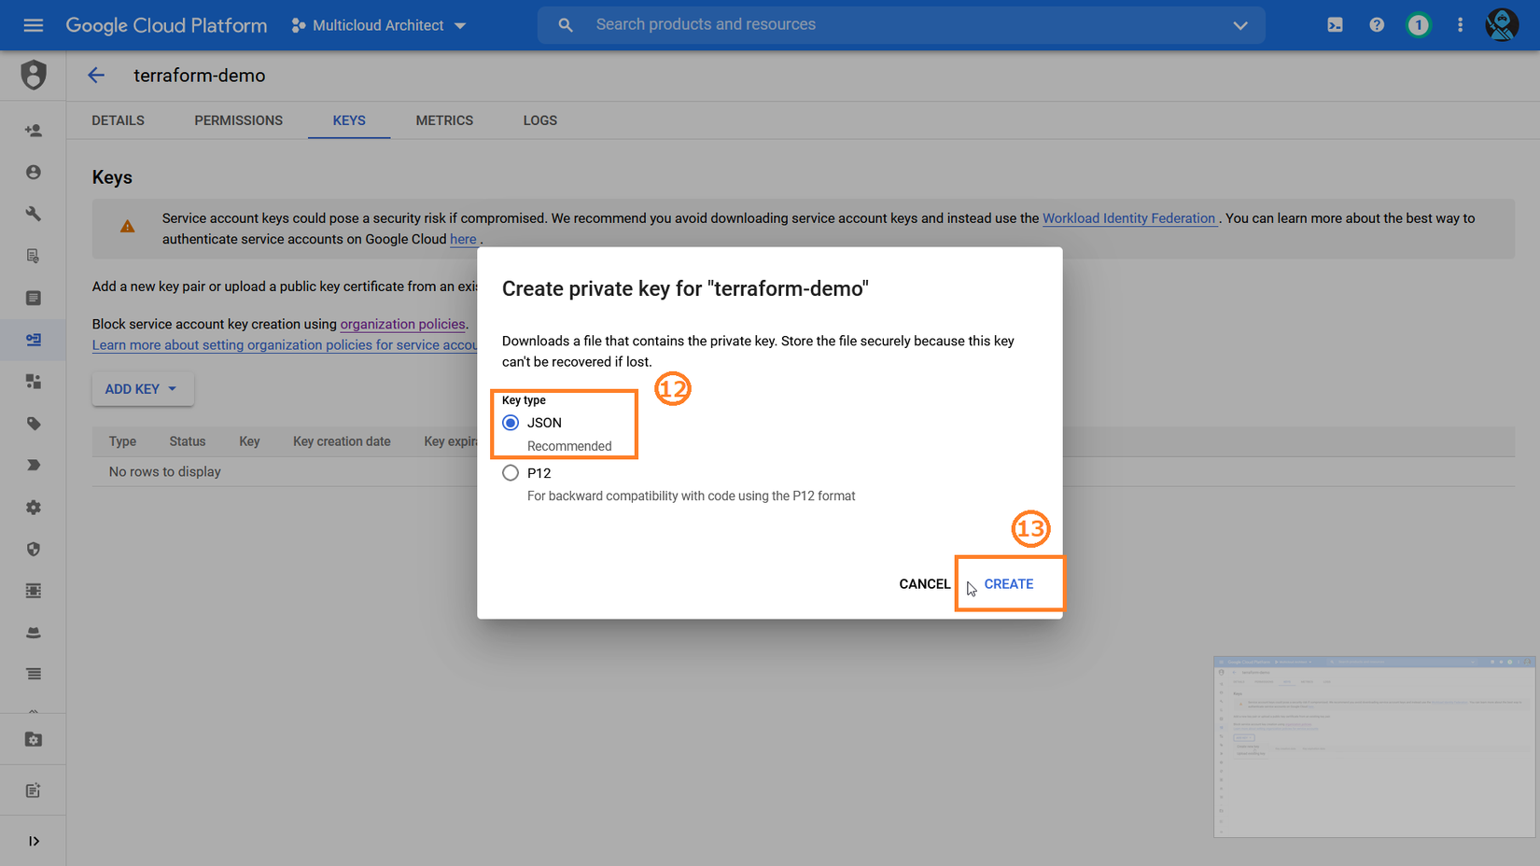Open the wrench troubleshooter sidebar icon
Viewport: 1540px width, 866px height.
point(34,215)
